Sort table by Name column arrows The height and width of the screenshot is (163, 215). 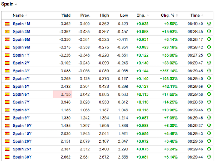(x=26, y=15)
